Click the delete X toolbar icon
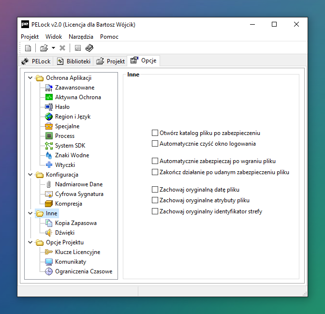 pos(62,48)
